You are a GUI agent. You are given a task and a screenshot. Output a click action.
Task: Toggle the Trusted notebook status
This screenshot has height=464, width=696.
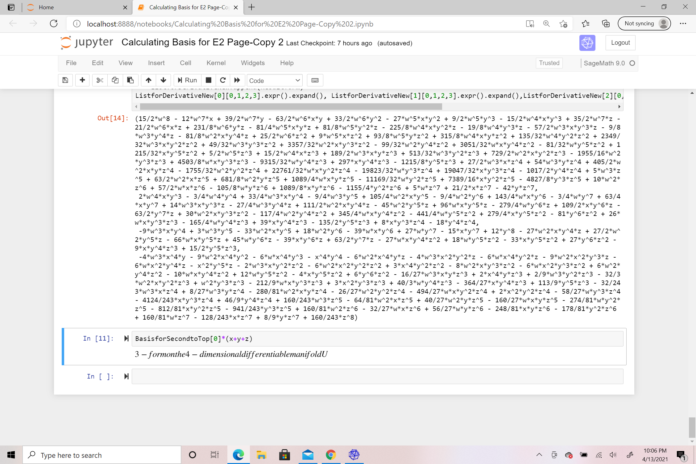549,63
